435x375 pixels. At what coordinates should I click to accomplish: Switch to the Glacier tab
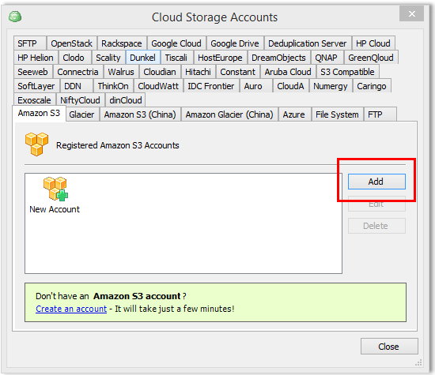tap(81, 114)
